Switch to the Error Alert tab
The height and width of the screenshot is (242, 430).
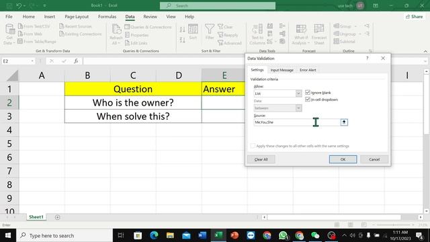308,70
